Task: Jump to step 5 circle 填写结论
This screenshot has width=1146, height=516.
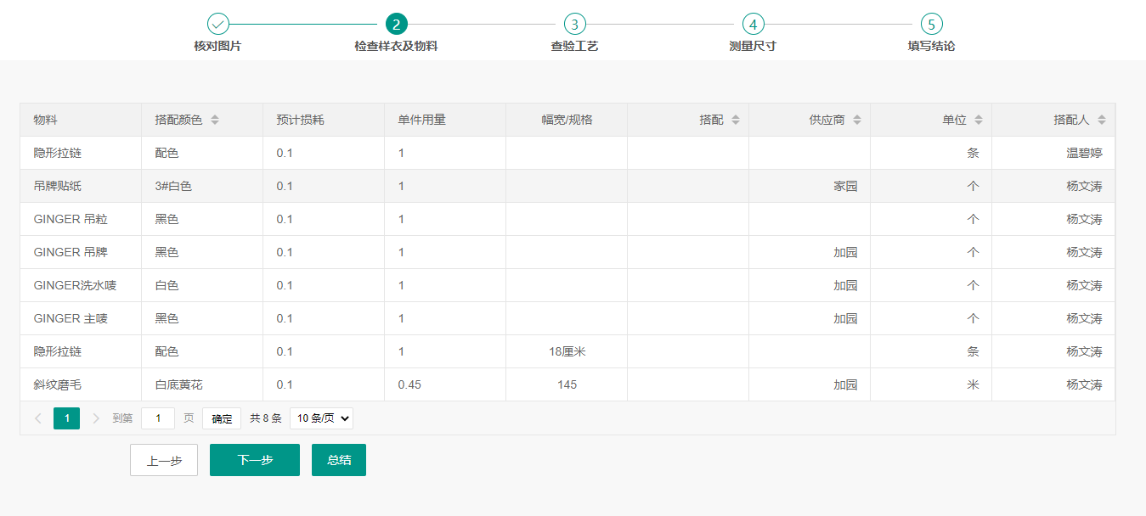Action: 931,24
